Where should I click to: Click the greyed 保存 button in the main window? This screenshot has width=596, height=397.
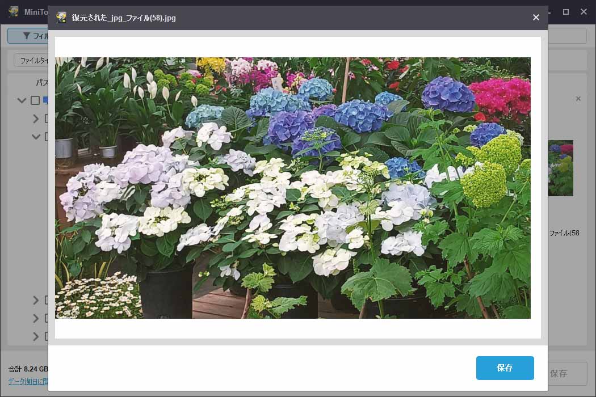567,373
